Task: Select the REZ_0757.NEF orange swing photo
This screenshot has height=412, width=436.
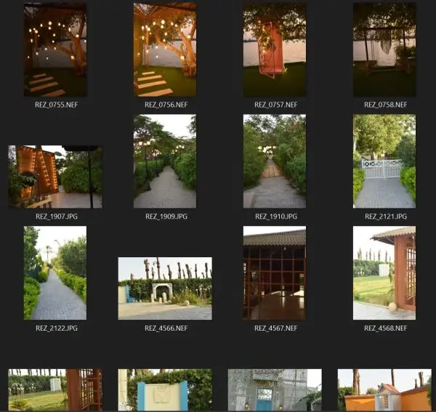Action: coord(275,49)
